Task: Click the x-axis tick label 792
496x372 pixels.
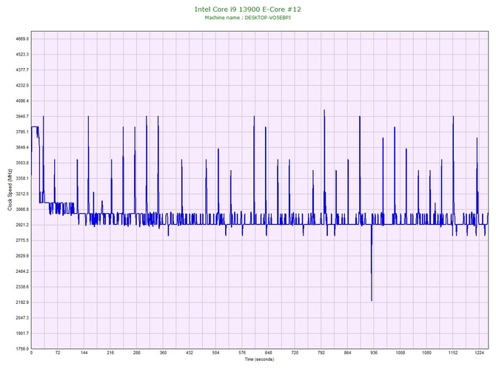Action: click(321, 353)
